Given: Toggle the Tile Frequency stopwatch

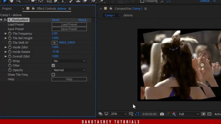Looking at the screenshot, I should click(10, 34).
